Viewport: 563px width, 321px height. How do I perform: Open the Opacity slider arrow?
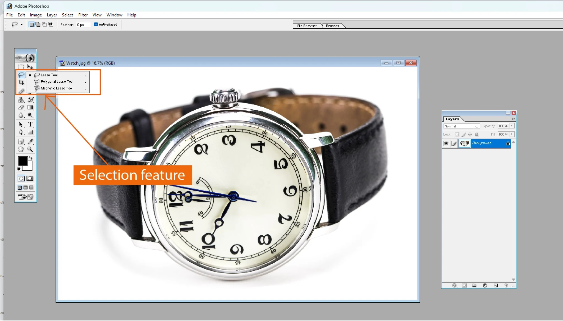click(512, 126)
